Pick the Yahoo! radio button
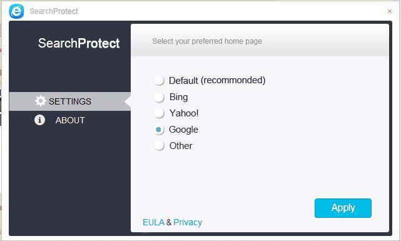The image size is (401, 241). point(159,113)
